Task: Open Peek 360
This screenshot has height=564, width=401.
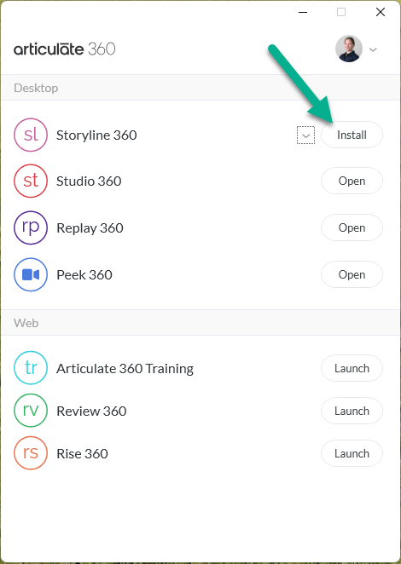Action: (x=352, y=274)
